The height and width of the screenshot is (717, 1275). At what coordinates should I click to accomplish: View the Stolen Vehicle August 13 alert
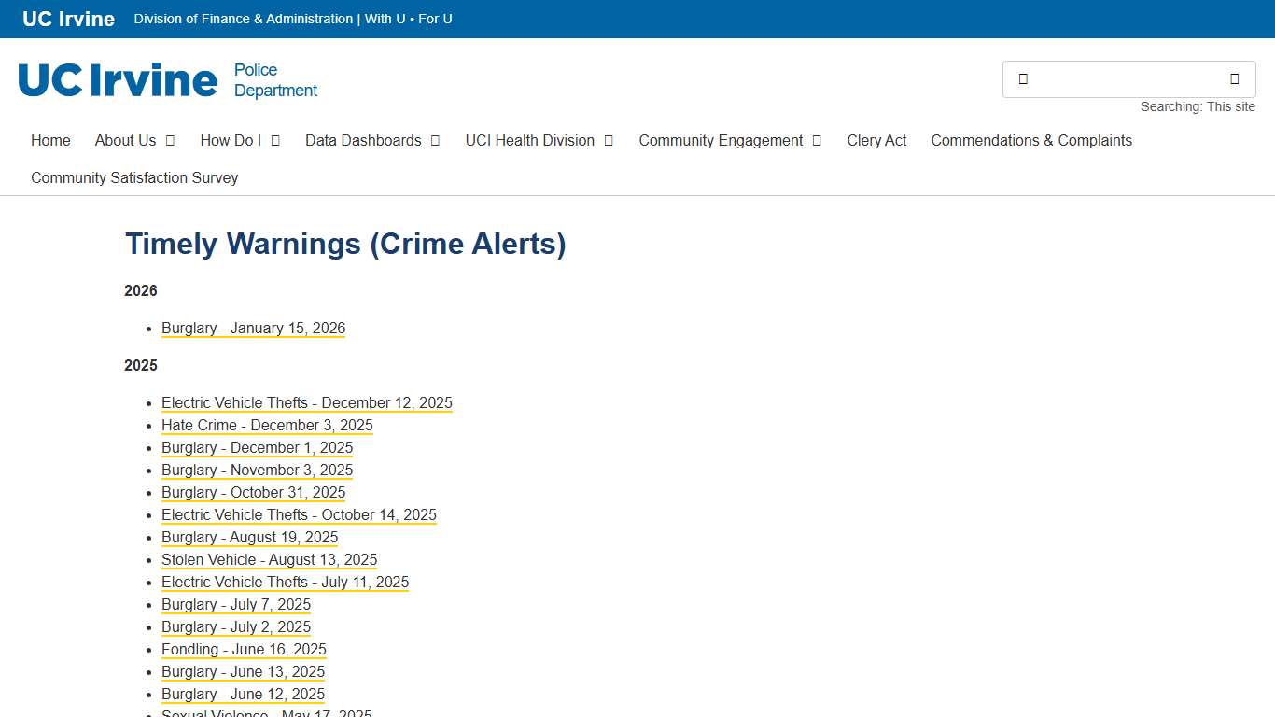point(269,559)
